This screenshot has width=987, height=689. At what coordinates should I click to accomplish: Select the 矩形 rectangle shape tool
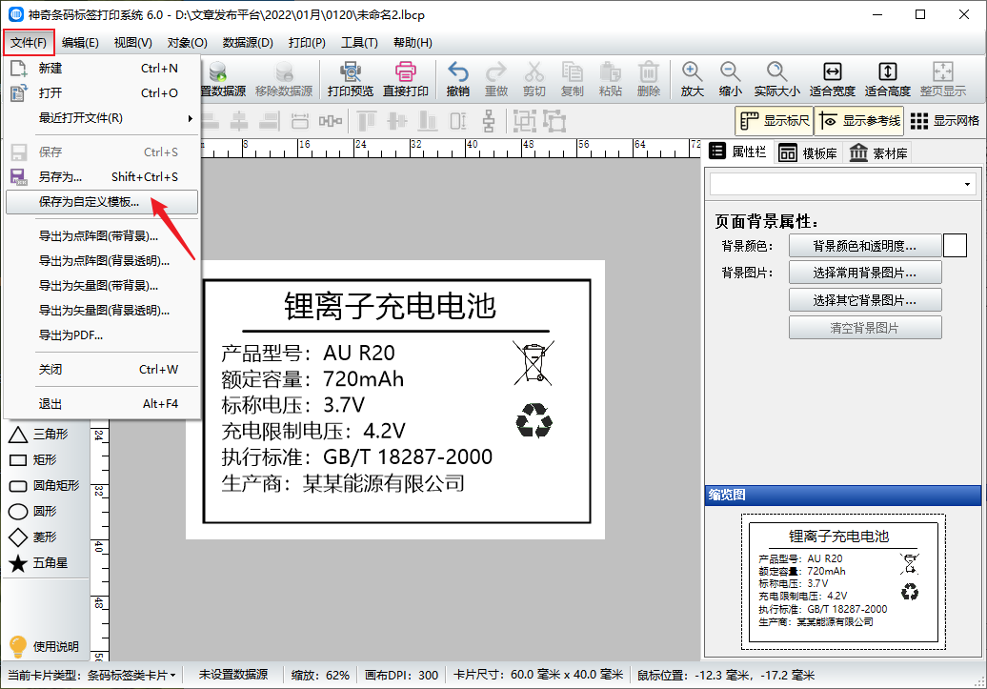(32, 459)
